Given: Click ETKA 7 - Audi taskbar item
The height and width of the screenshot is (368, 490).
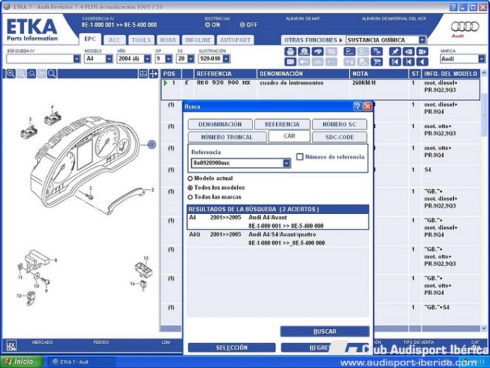Looking at the screenshot, I should (x=82, y=361).
